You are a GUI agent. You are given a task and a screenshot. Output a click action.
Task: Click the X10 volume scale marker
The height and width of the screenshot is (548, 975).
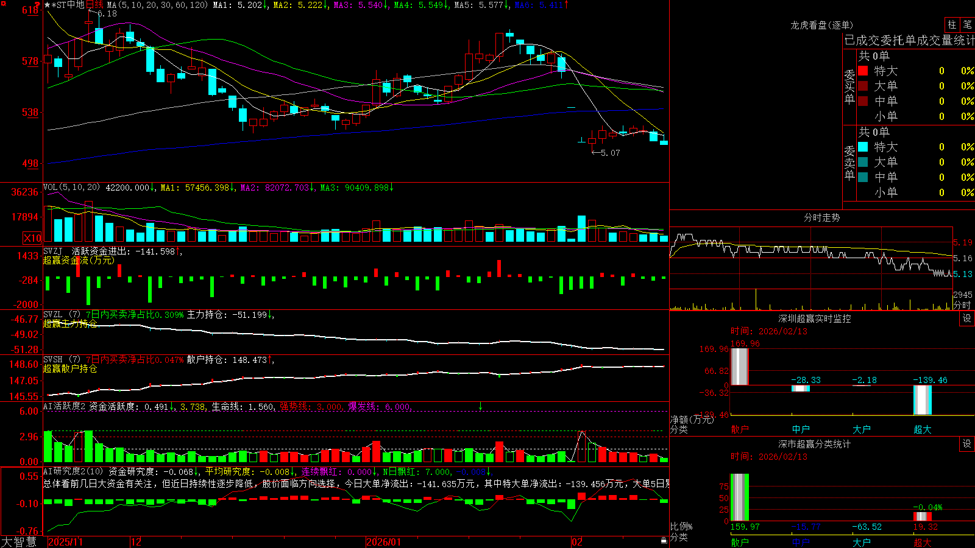click(x=32, y=238)
